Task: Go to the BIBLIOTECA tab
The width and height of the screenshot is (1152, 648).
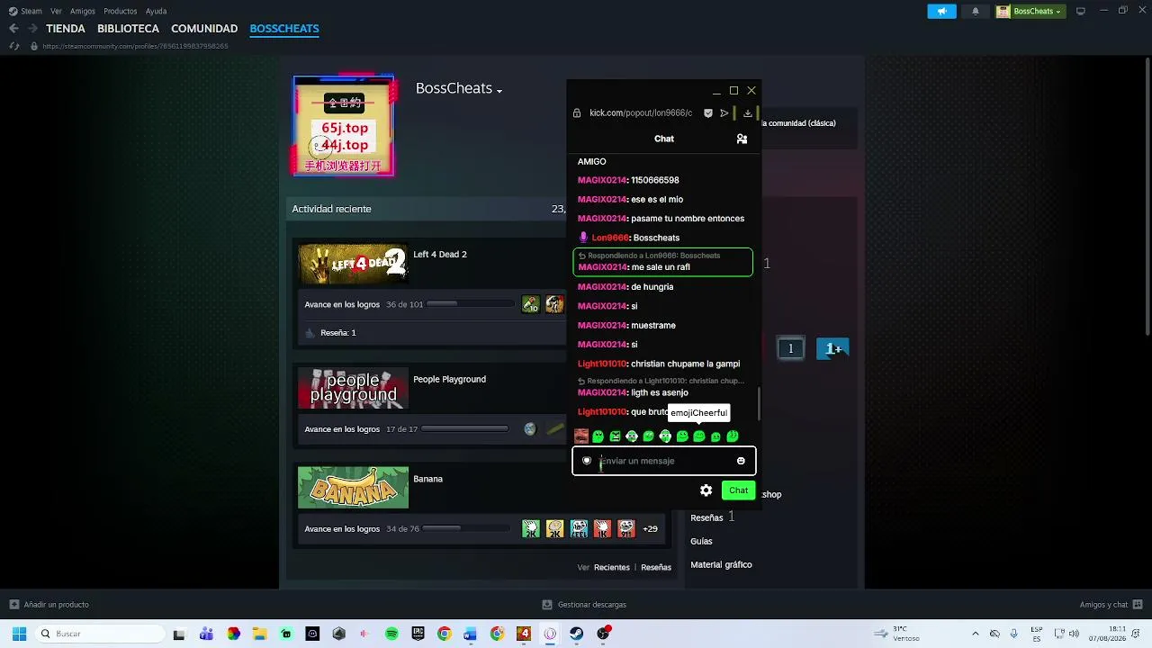Action: pos(128,29)
